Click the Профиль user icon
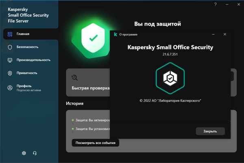244x163 pixels. pos(10,88)
